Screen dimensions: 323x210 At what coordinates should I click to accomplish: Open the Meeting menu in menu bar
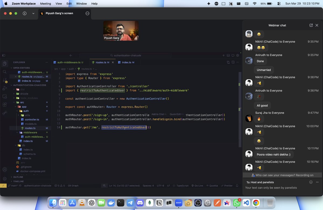[x=46, y=3]
